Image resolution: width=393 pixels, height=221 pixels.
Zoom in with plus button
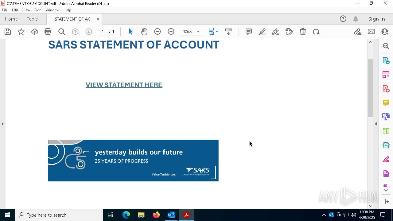171,32
